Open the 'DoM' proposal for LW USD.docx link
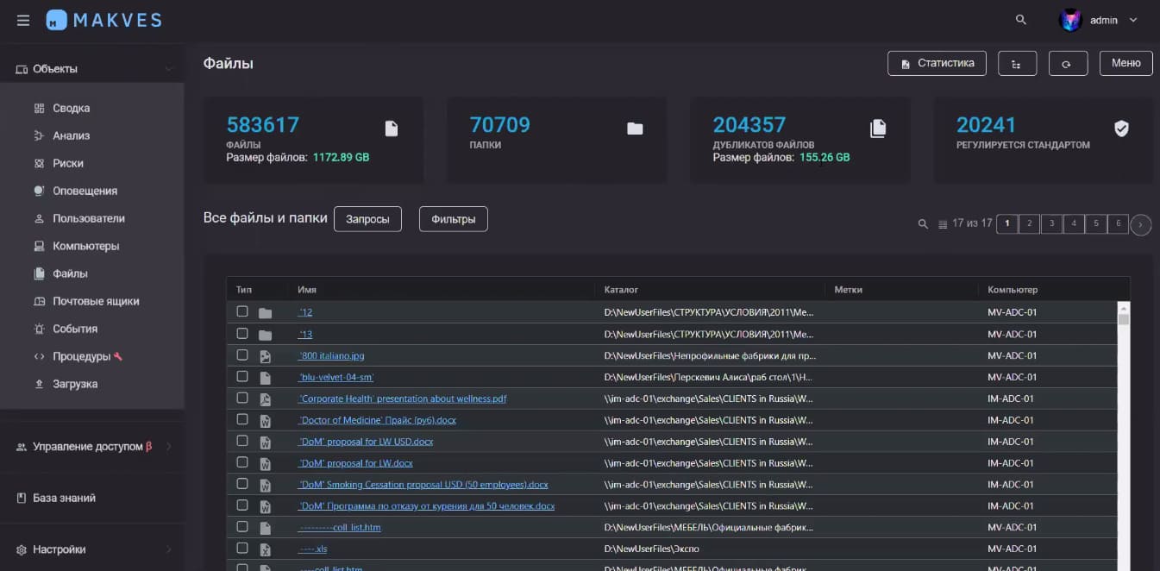The image size is (1160, 571). pyautogui.click(x=366, y=442)
